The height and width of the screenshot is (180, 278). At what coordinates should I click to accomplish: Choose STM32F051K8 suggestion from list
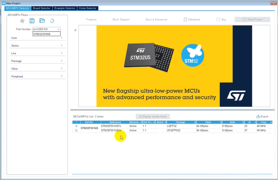click(46, 34)
